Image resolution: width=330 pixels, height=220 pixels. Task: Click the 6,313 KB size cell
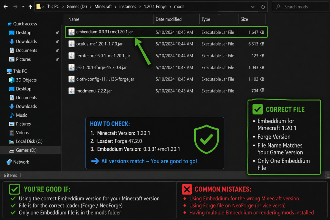(256, 44)
